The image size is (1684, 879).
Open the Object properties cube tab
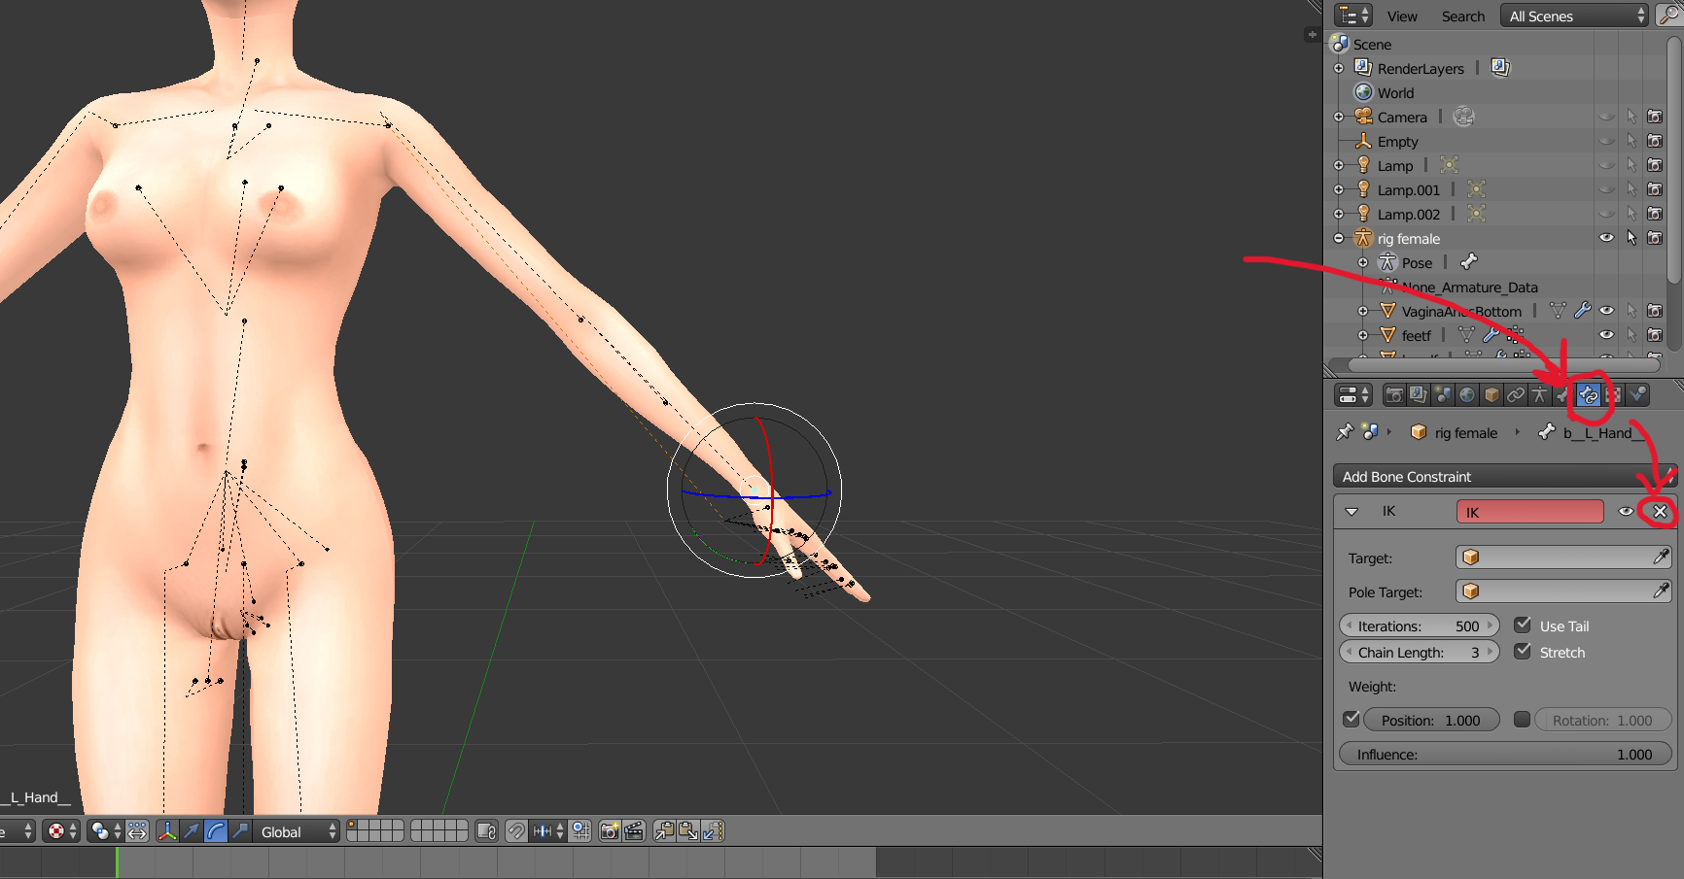(x=1491, y=395)
